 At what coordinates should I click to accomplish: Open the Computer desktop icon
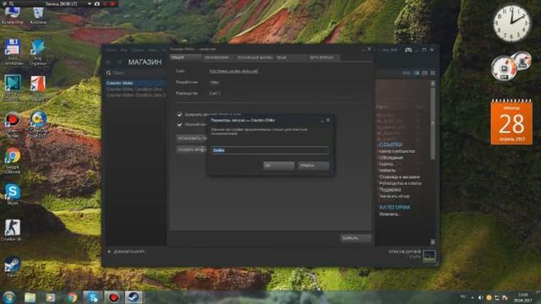pyautogui.click(x=13, y=15)
